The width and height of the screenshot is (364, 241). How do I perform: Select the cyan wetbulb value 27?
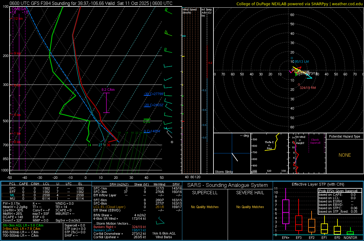pyautogui.click(x=100, y=145)
